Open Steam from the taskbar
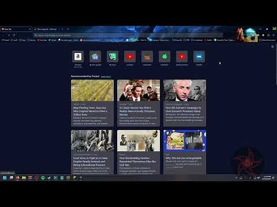277x207 pixels. pyautogui.click(x=49, y=178)
